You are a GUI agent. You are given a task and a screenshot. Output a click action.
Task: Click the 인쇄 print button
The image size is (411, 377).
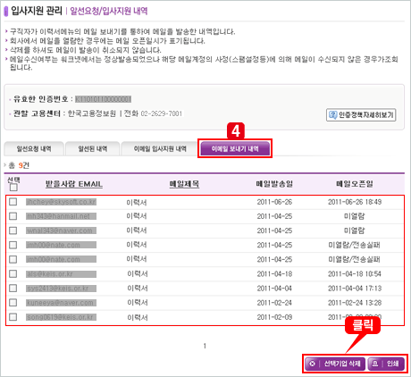386,364
